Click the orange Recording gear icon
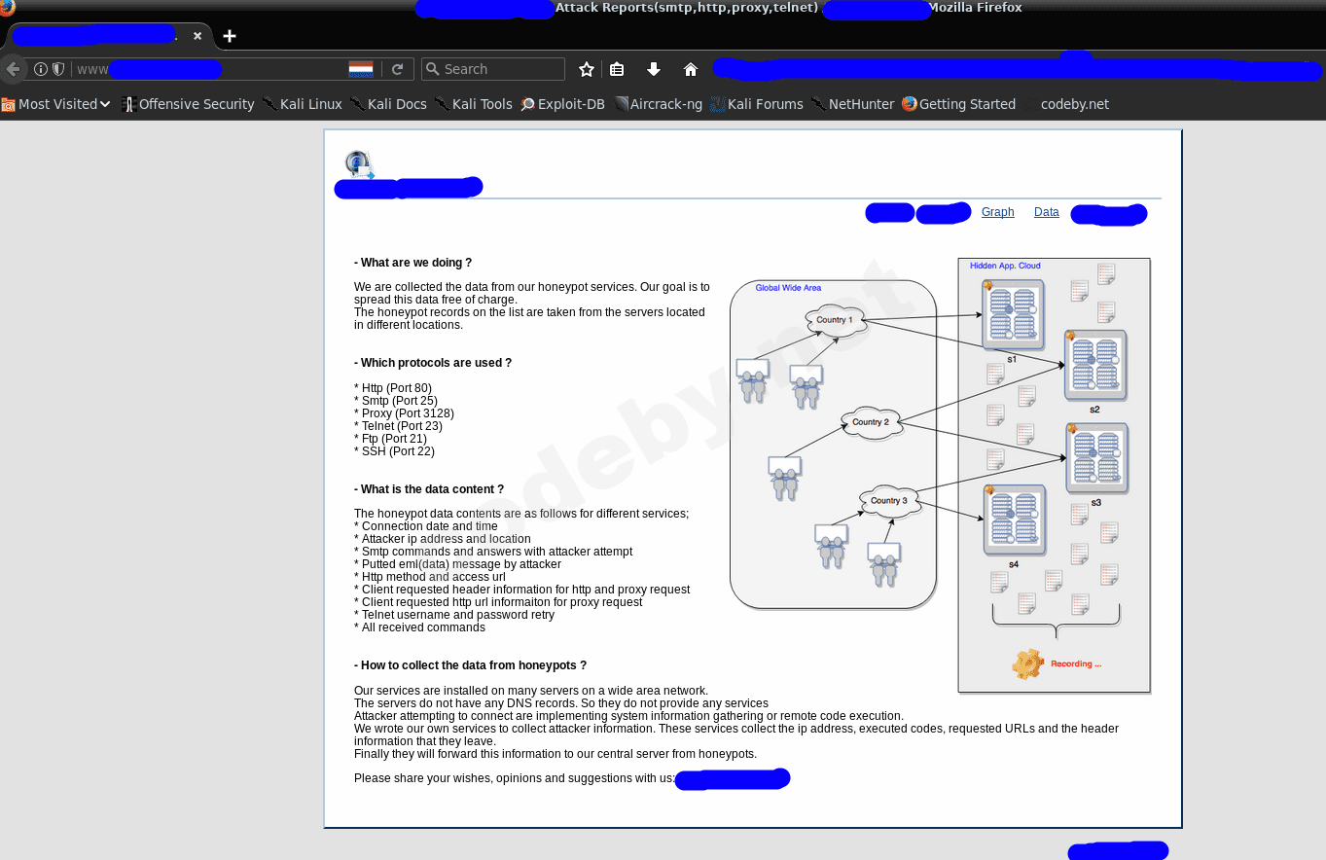 pyautogui.click(x=1027, y=663)
